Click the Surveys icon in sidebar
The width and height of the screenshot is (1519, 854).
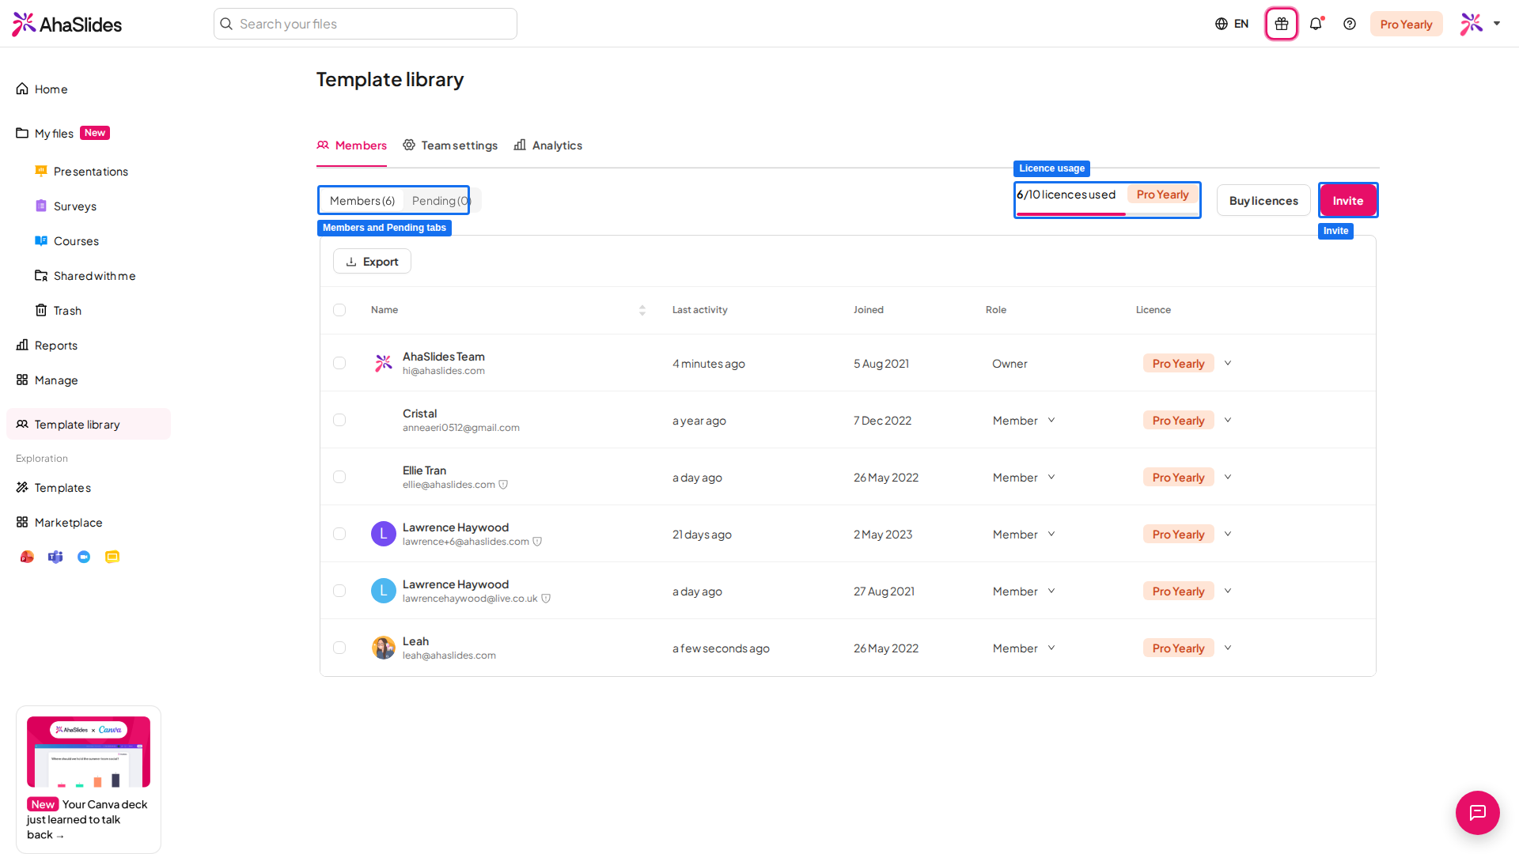click(x=41, y=206)
